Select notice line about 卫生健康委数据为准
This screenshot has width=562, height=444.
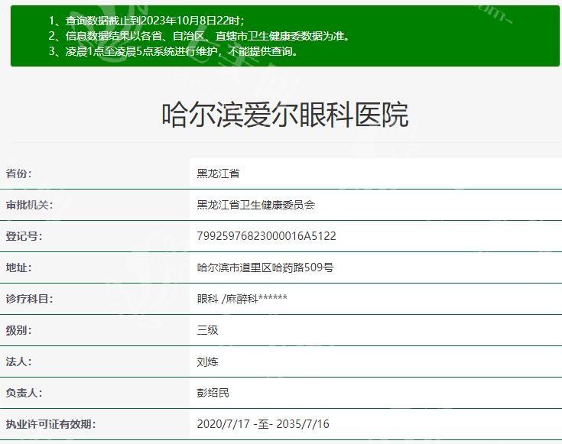(200, 36)
